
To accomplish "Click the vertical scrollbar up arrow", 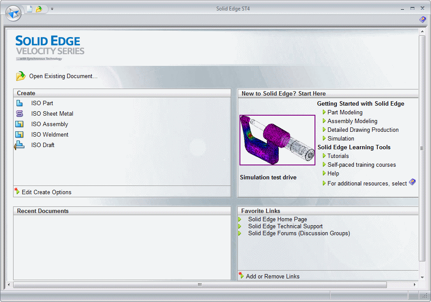I will pyautogui.click(x=422, y=31).
